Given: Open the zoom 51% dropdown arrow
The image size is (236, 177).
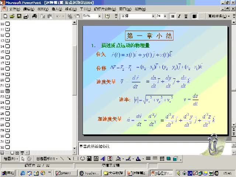Looking at the screenshot, I should (x=100, y=16).
